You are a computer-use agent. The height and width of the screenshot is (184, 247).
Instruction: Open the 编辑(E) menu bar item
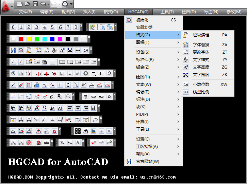47,12
